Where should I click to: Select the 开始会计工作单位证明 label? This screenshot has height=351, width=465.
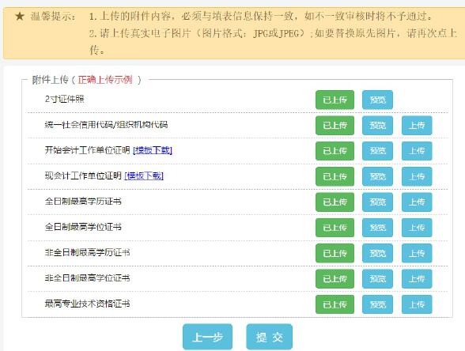[87, 150]
